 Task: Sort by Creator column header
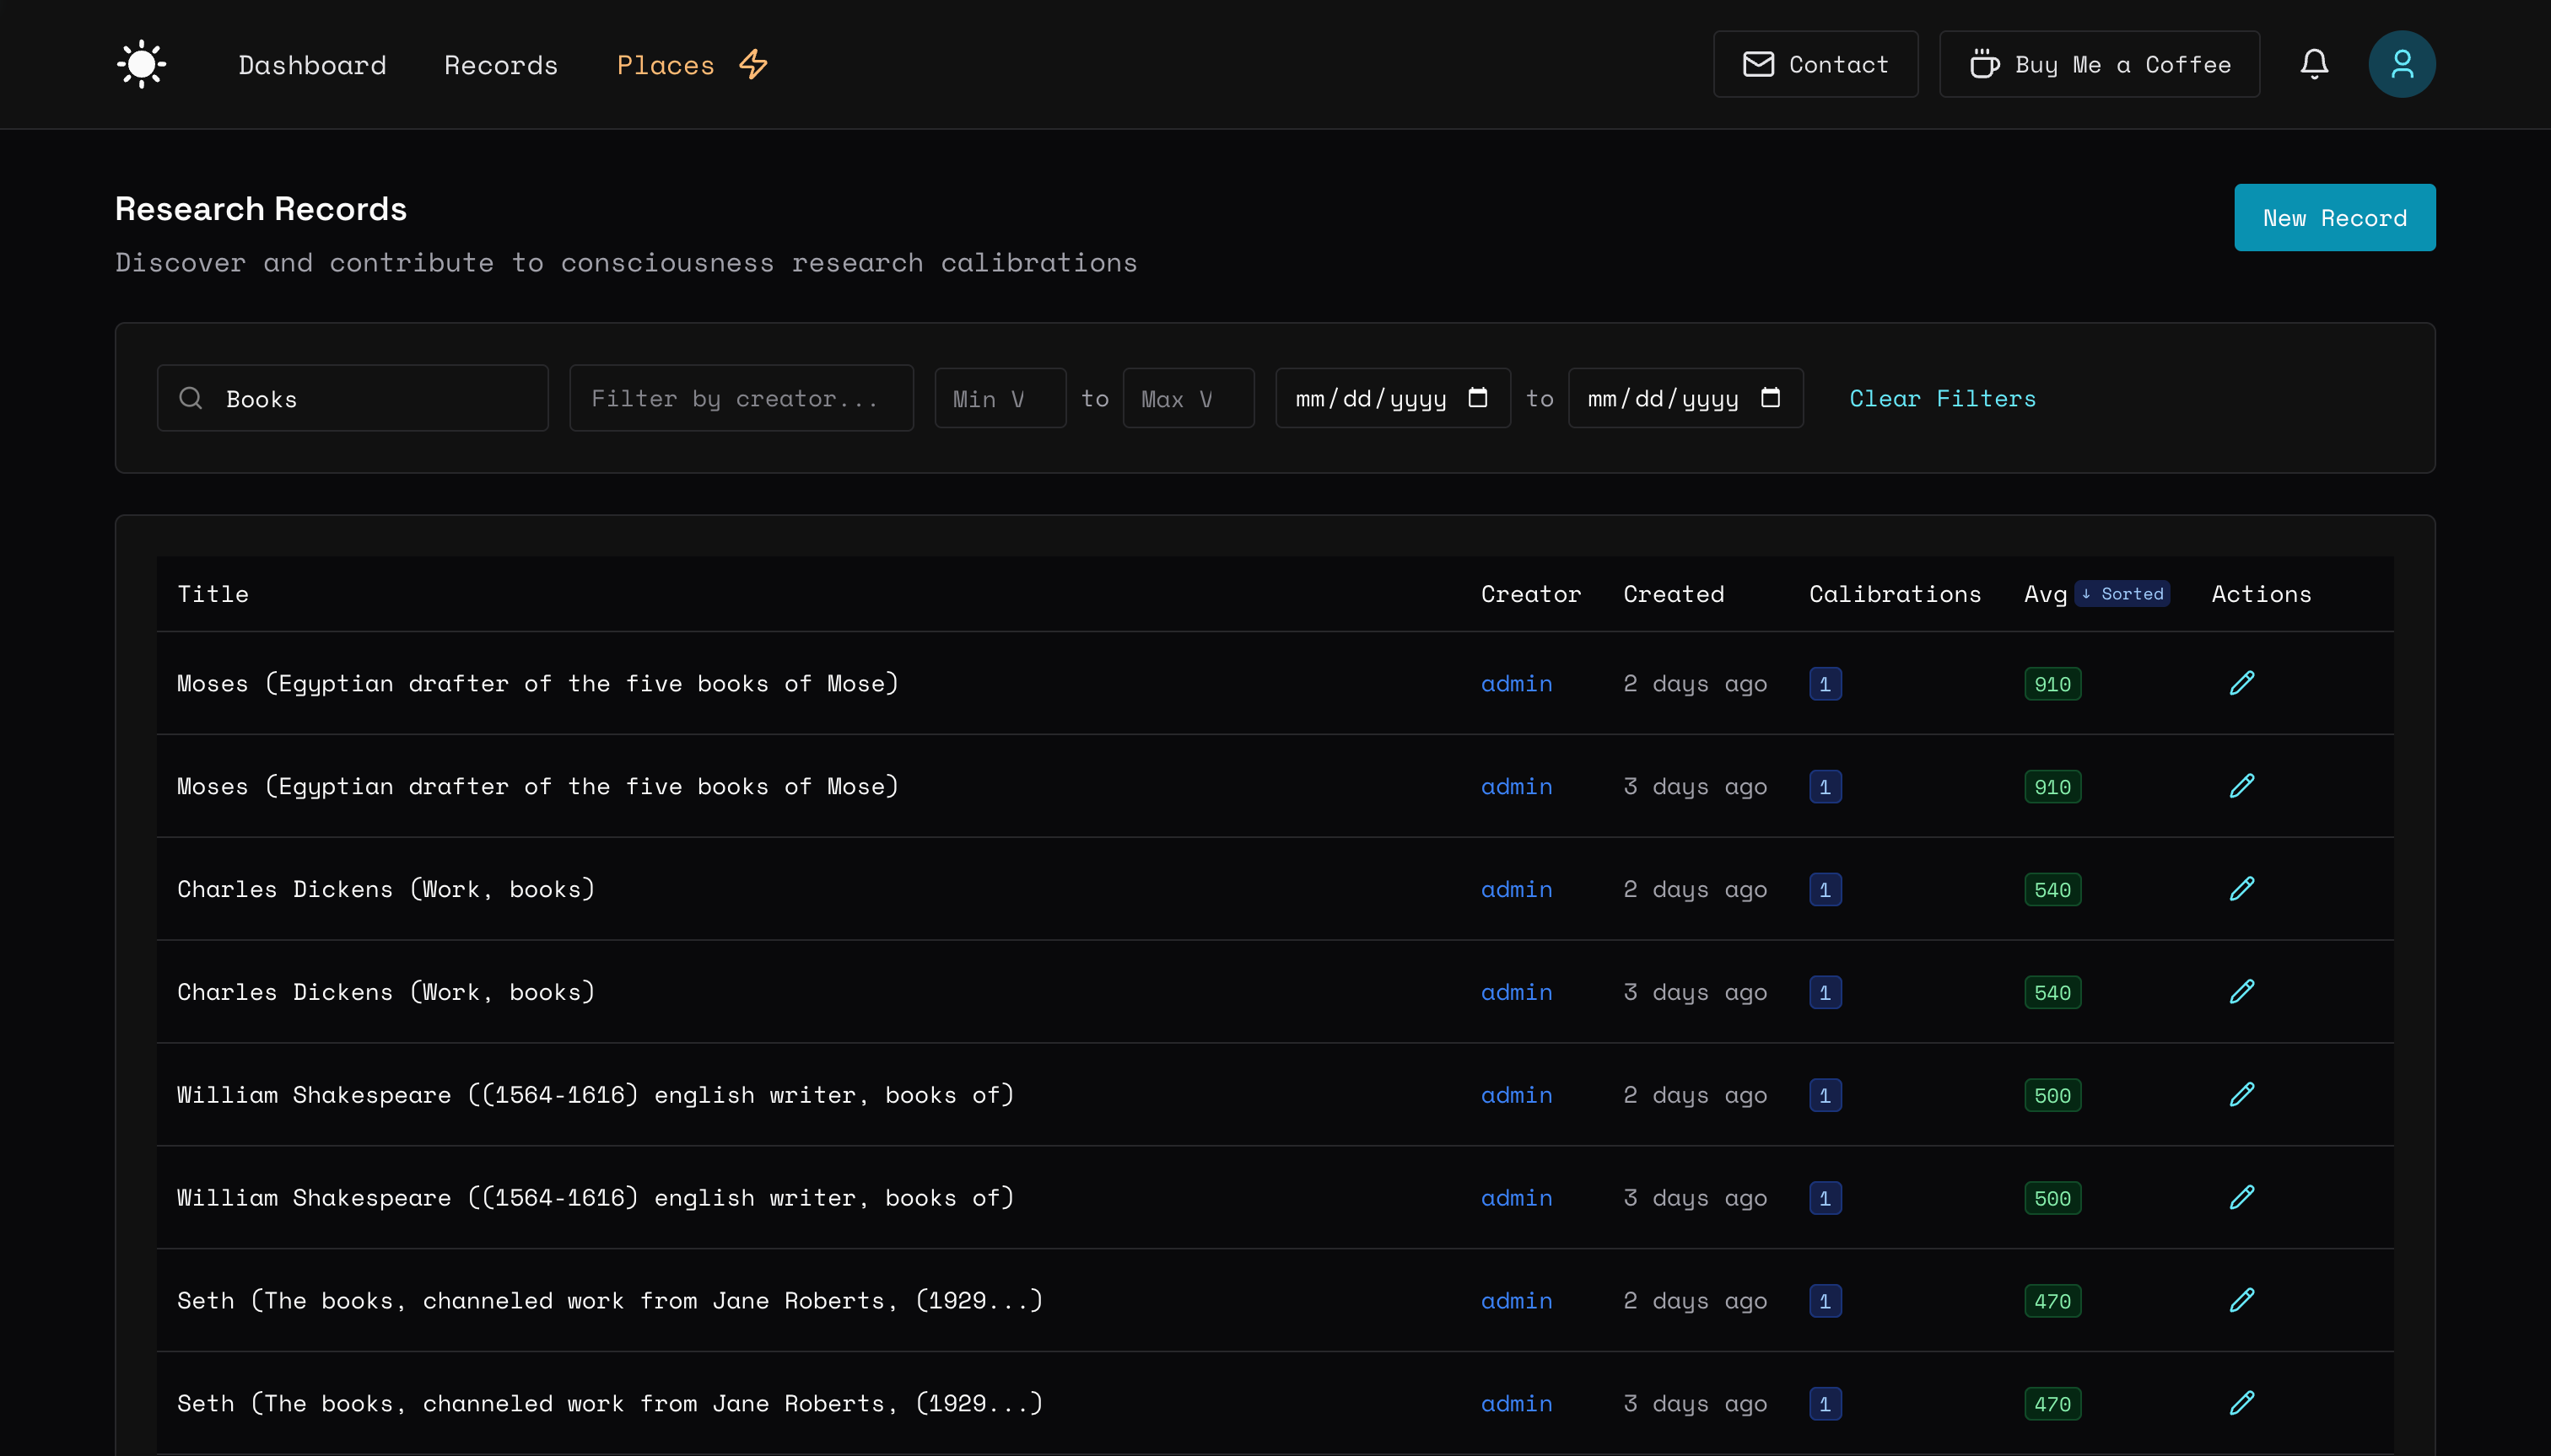click(1530, 594)
